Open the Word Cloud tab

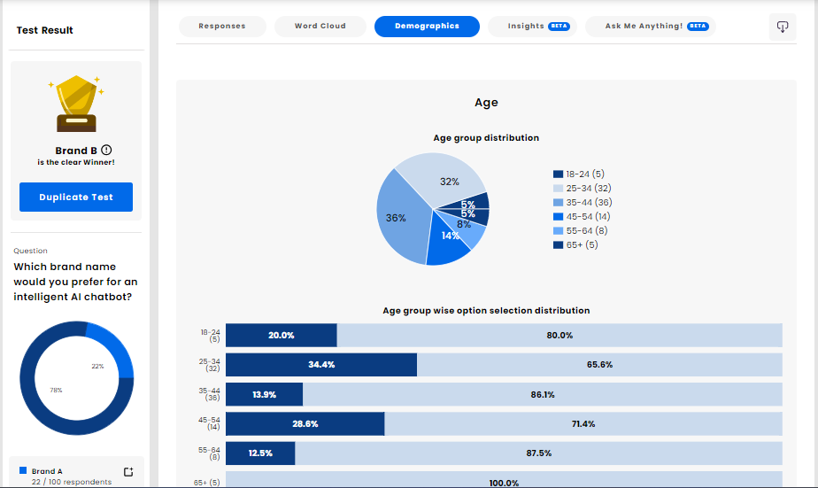[320, 27]
